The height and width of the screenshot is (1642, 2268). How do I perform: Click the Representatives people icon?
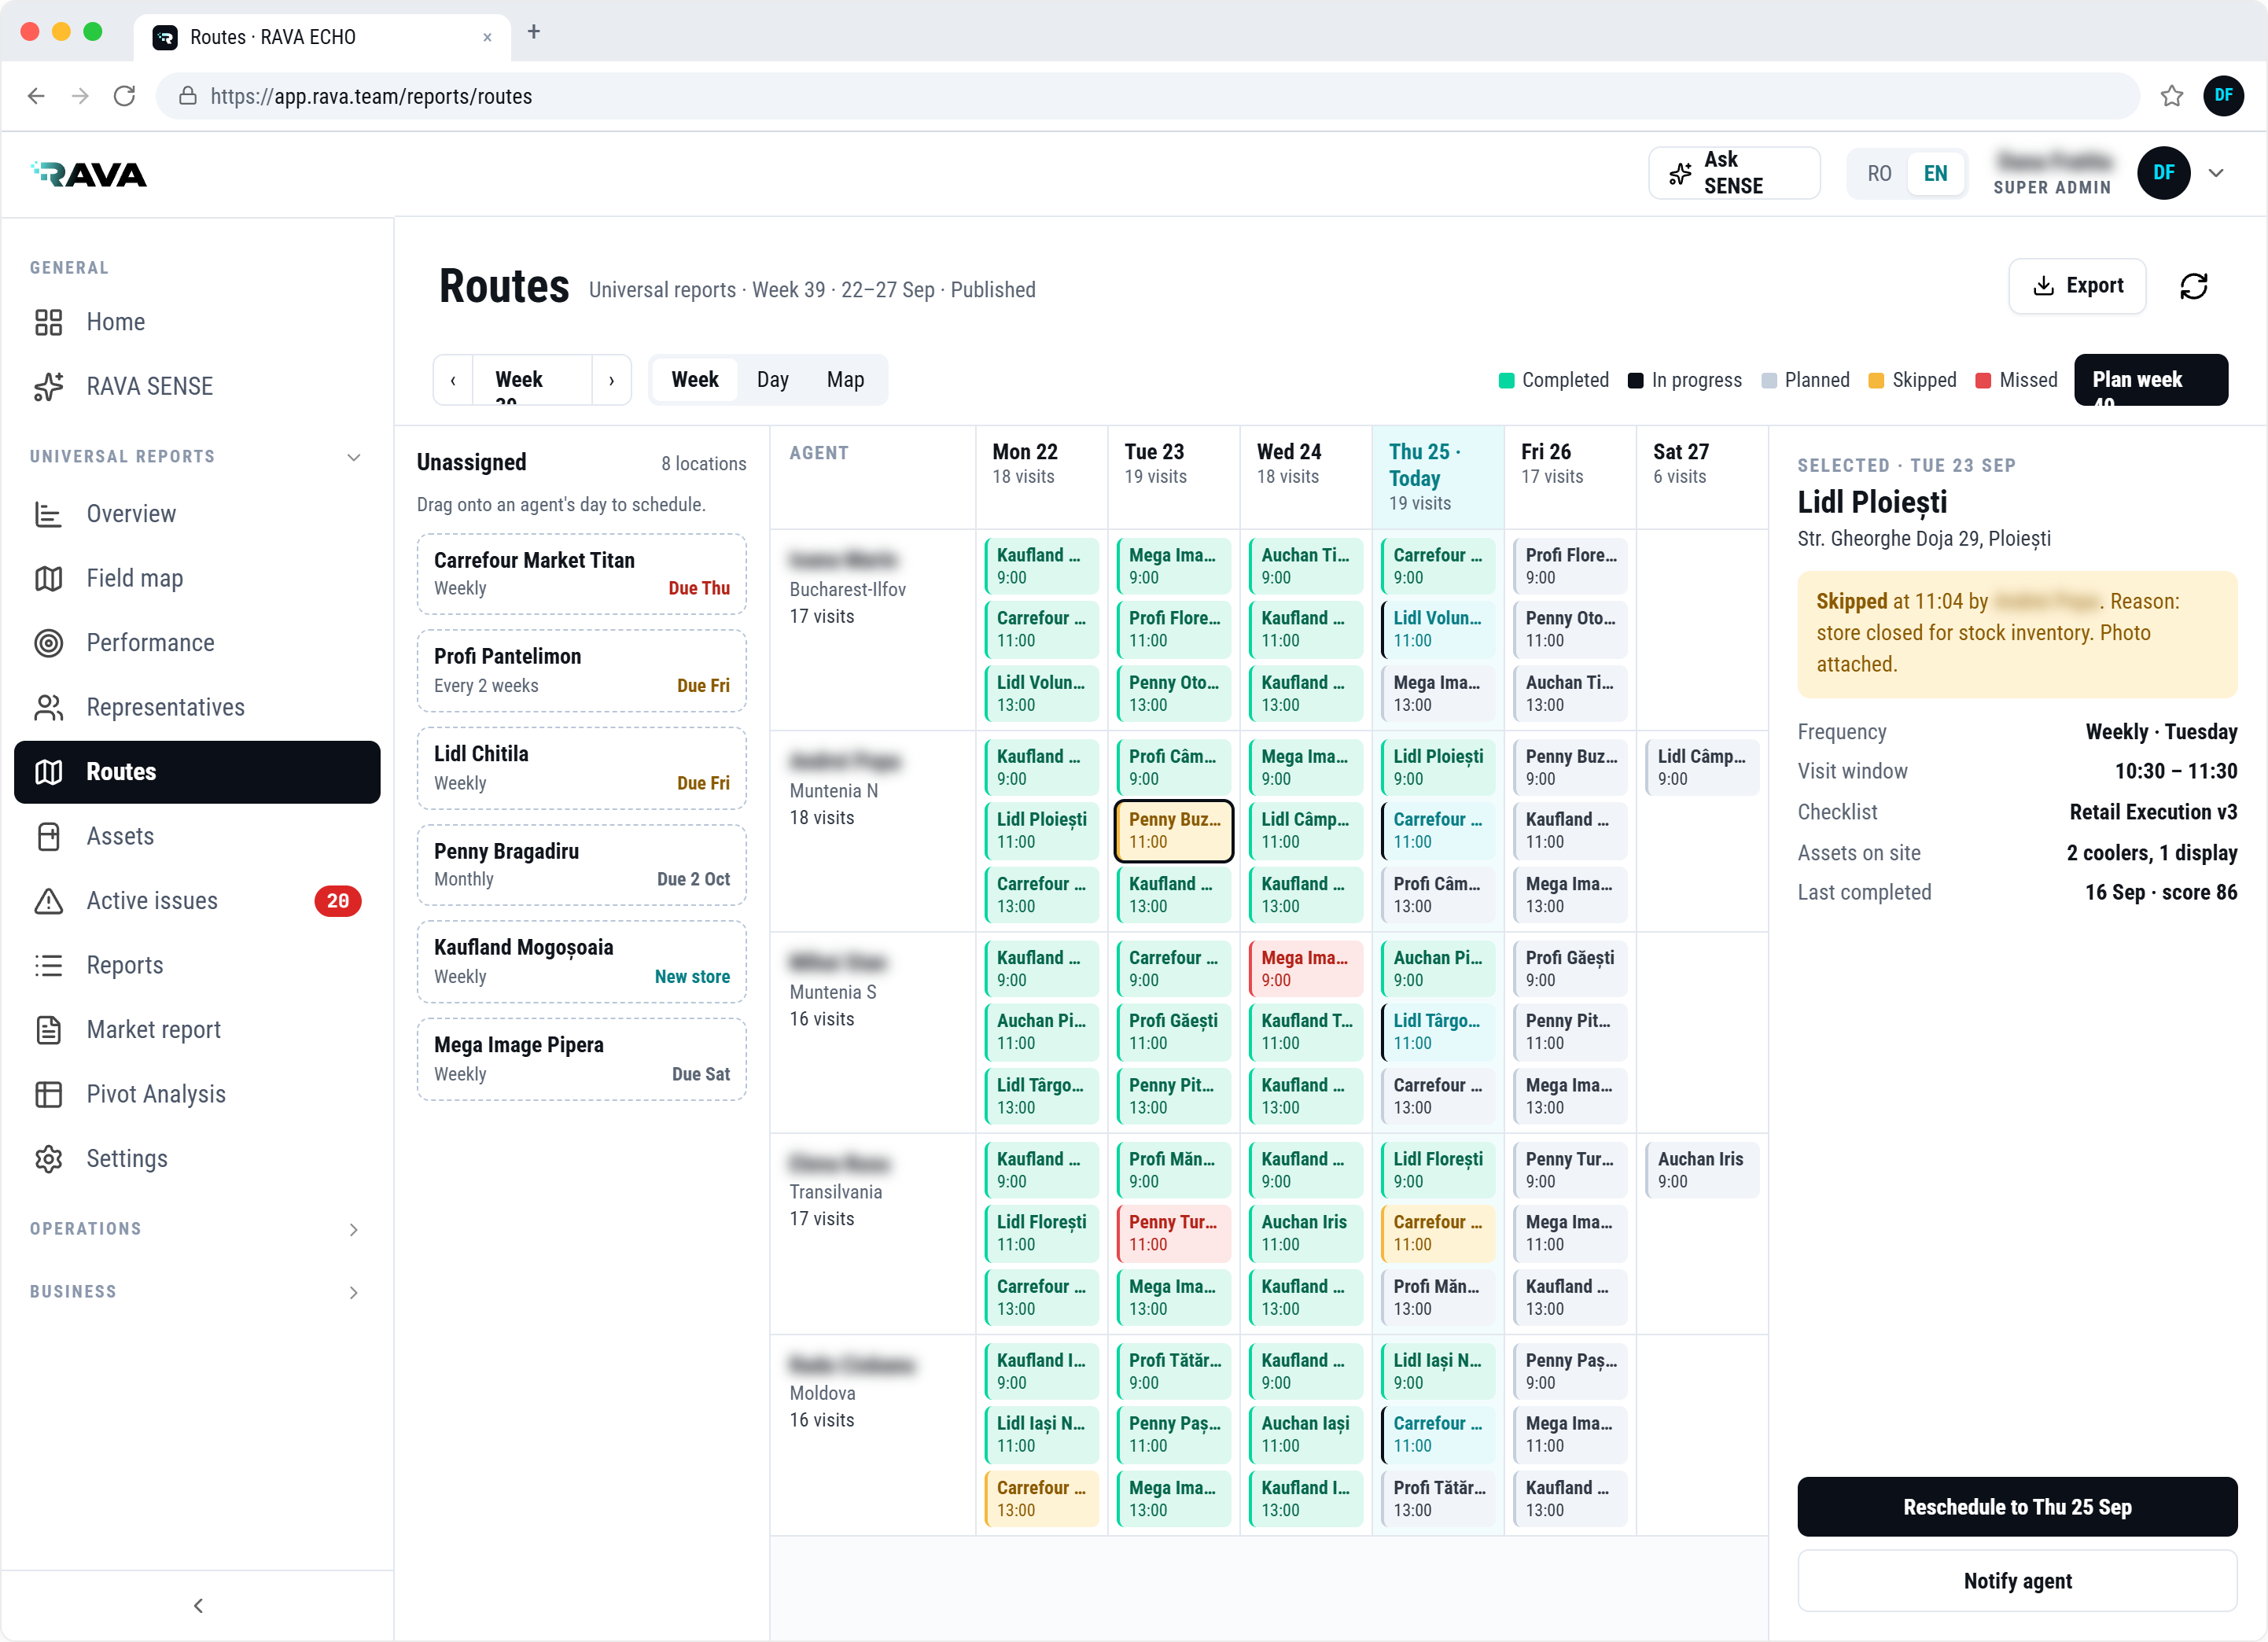48,707
